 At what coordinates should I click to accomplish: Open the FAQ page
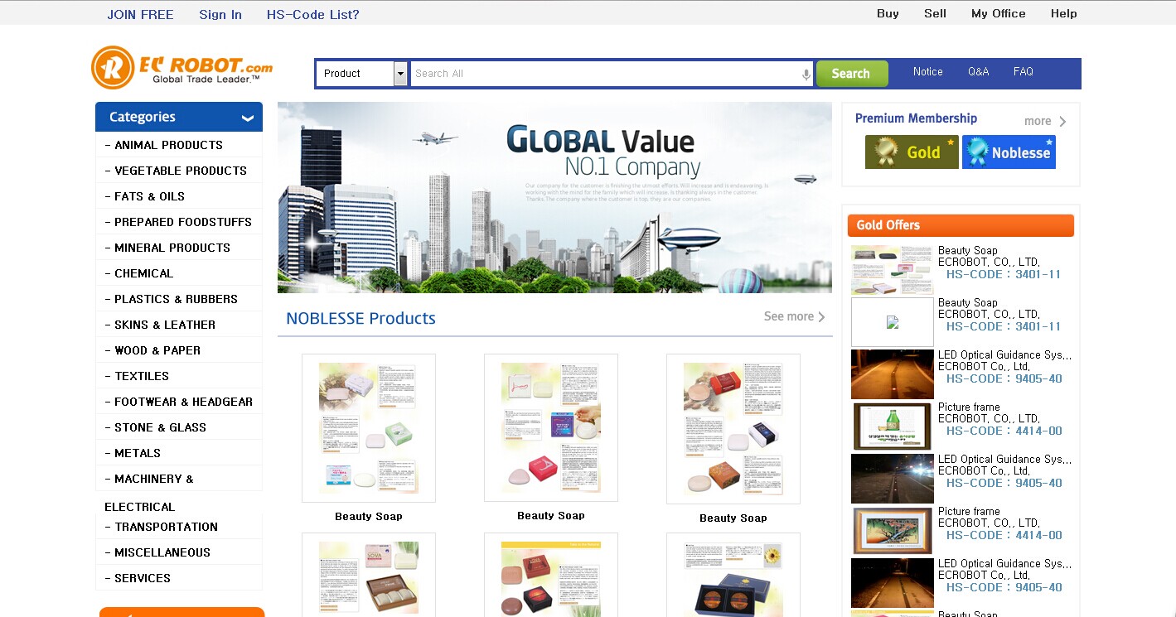point(1024,72)
